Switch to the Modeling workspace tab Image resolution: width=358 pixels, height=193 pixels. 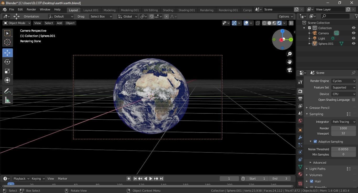pos(109,10)
